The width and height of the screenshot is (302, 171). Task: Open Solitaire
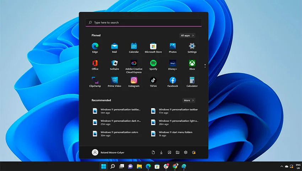pyautogui.click(x=114, y=65)
